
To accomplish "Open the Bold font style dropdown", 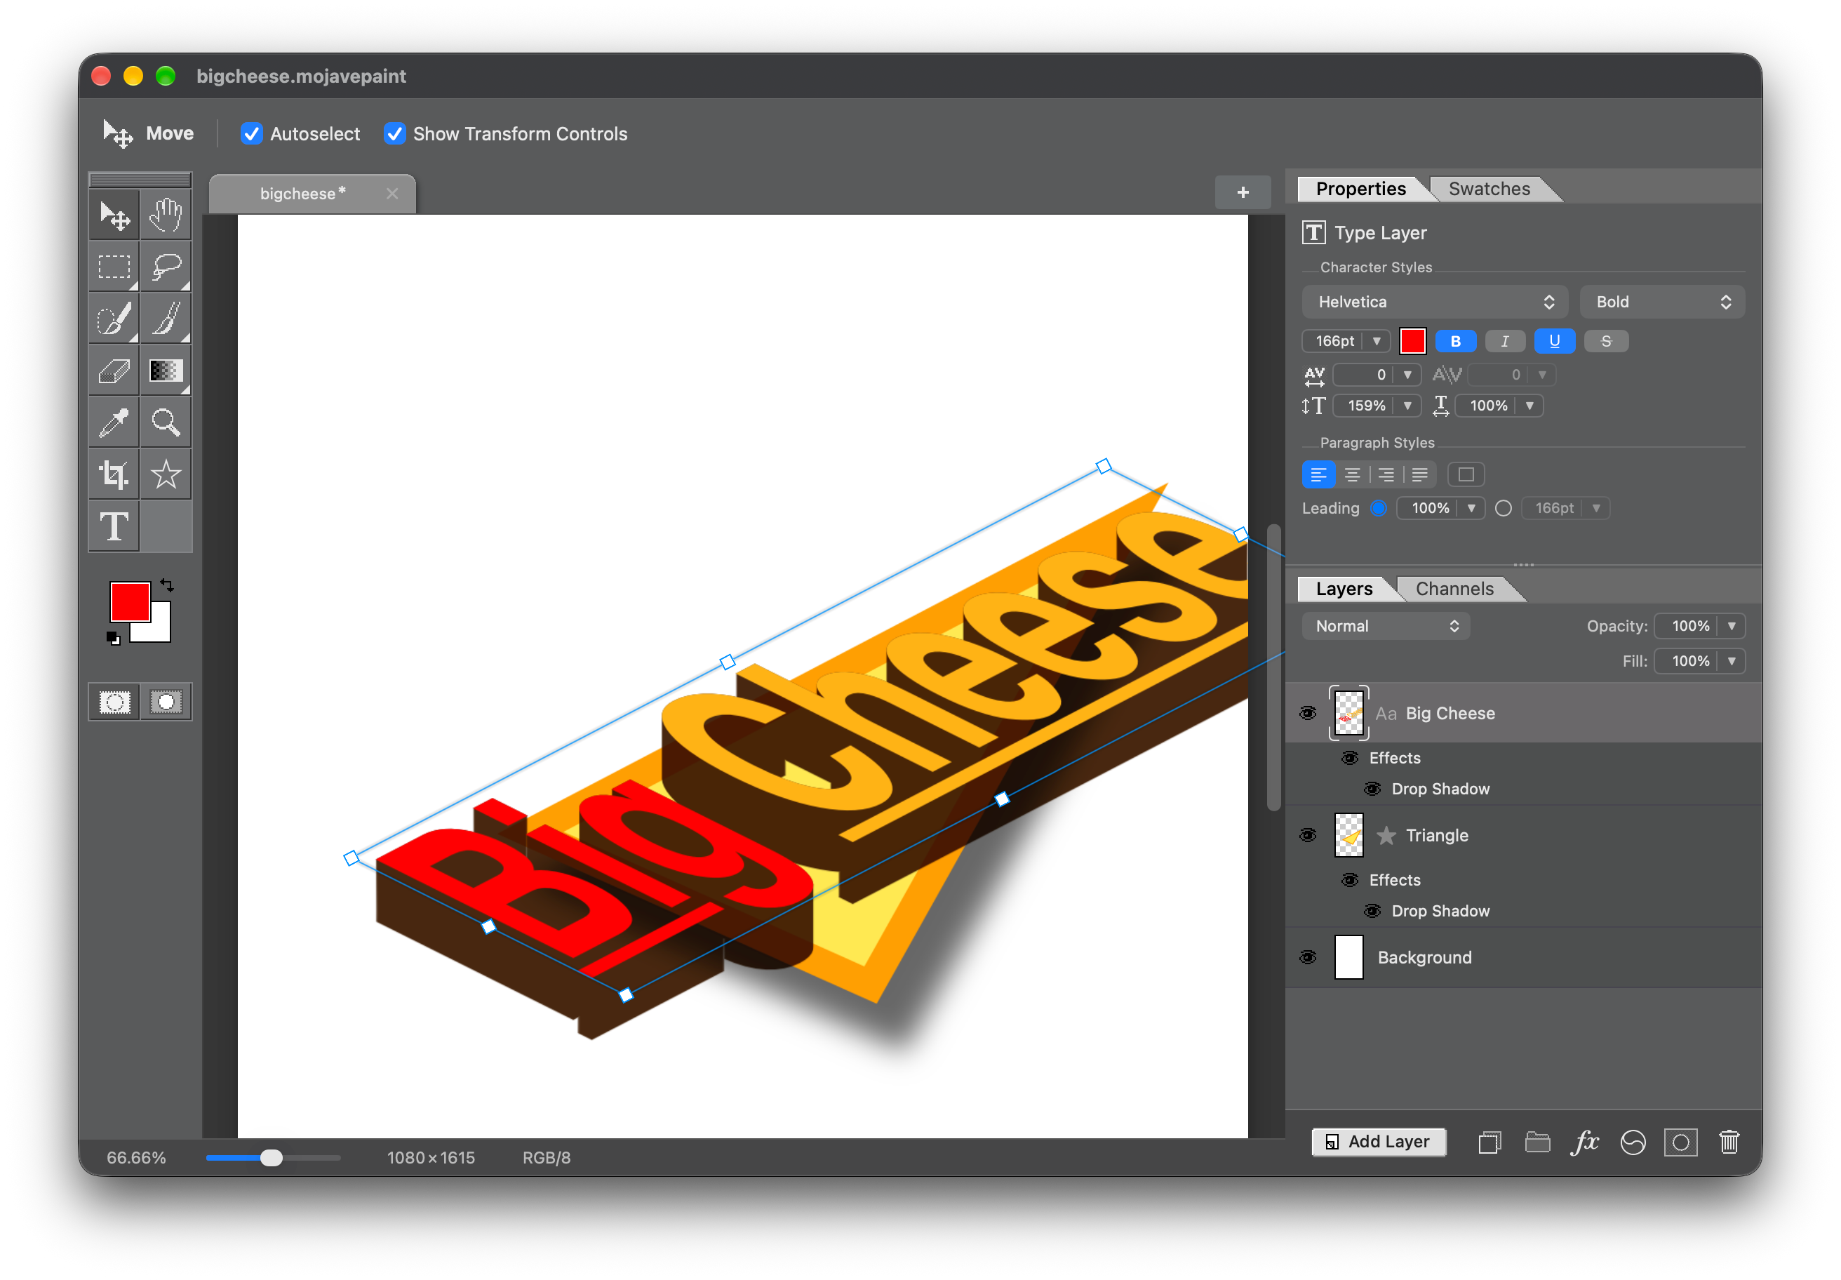I will coord(1661,302).
